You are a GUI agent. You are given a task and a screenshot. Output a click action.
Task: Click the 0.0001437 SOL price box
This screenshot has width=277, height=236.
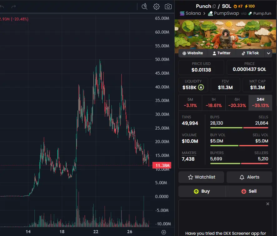tap(249, 67)
